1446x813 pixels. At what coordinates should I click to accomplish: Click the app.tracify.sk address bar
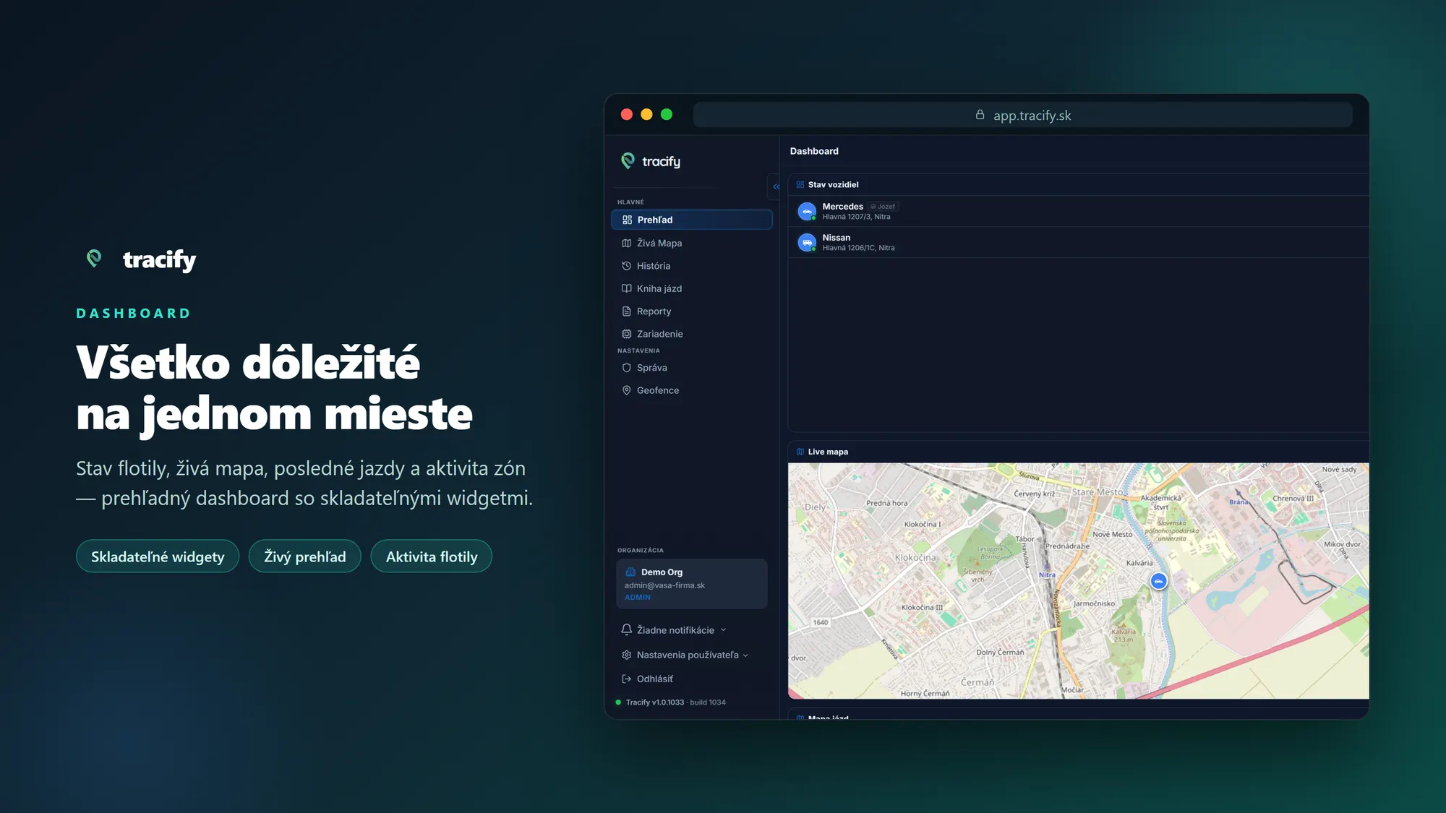[1022, 115]
